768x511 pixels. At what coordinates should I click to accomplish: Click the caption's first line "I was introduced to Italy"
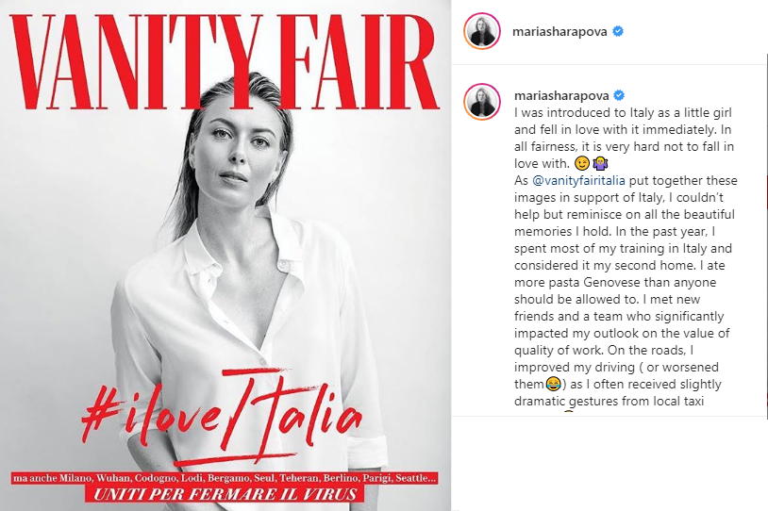pos(623,112)
